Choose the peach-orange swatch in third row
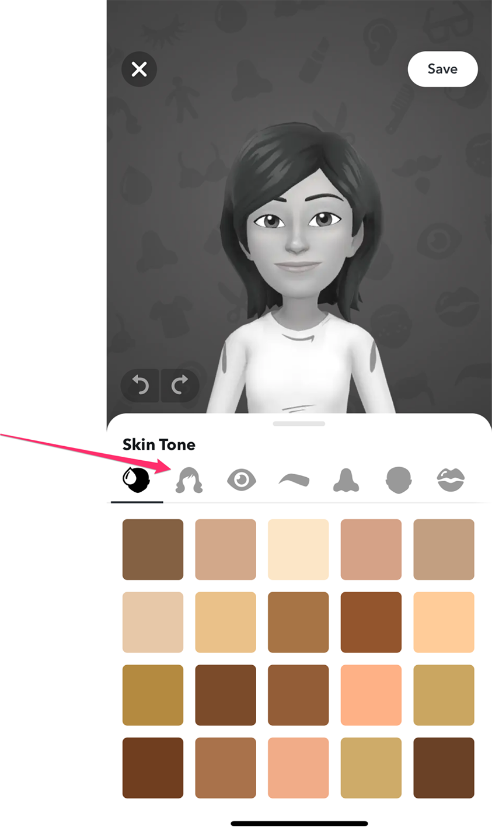The width and height of the screenshot is (492, 834). 371,695
